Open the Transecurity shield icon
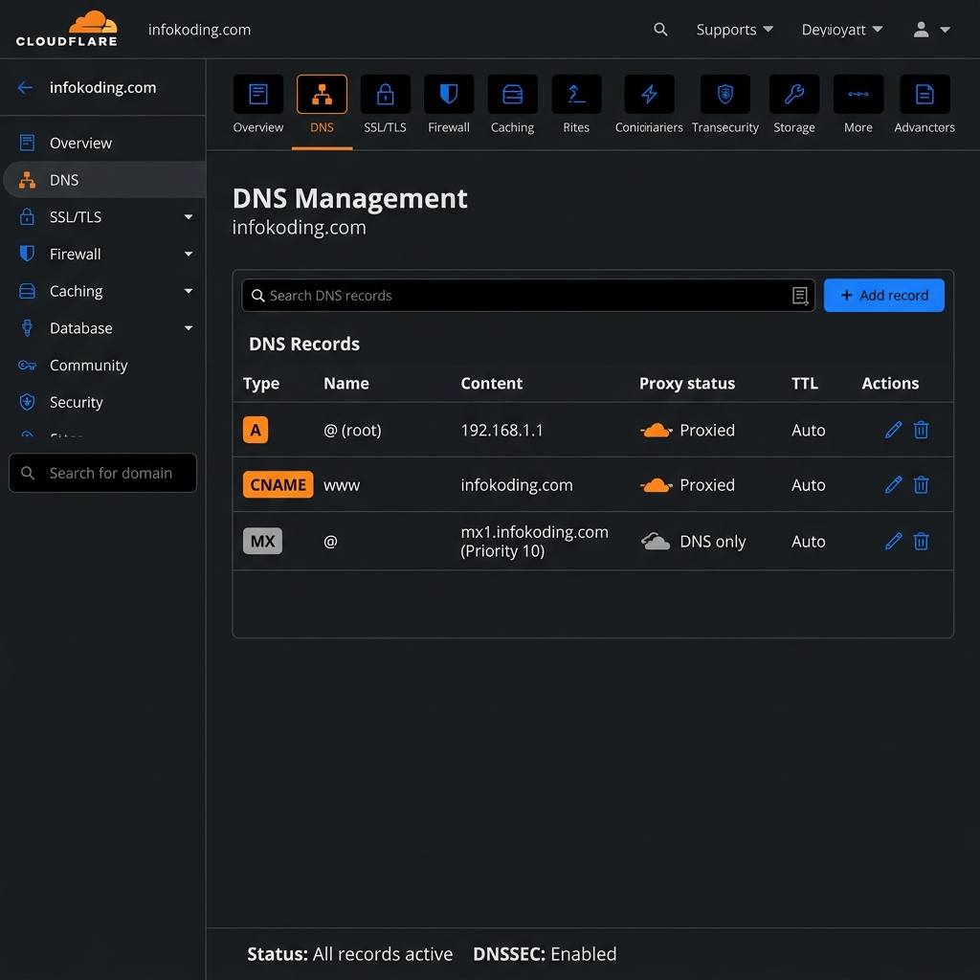The image size is (980, 980). pos(725,95)
